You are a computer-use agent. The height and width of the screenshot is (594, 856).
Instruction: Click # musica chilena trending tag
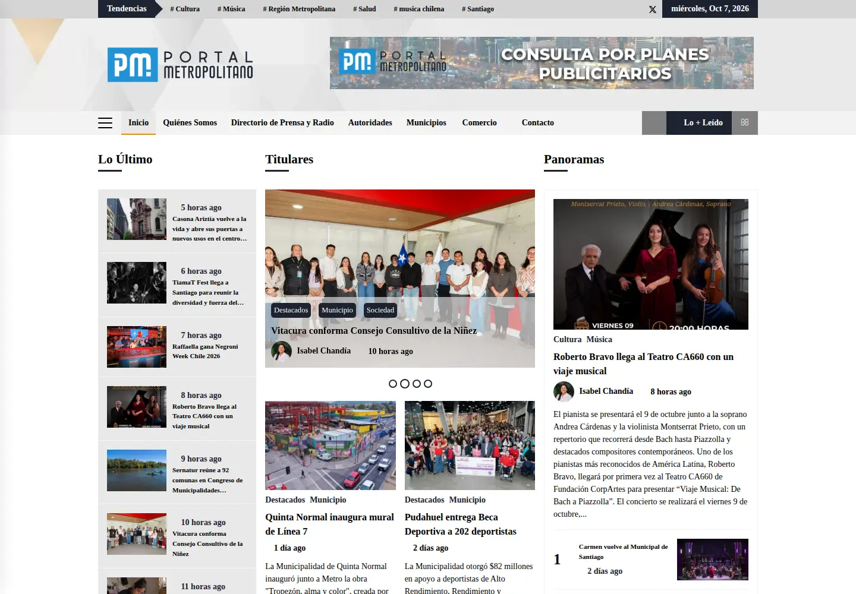click(x=418, y=9)
